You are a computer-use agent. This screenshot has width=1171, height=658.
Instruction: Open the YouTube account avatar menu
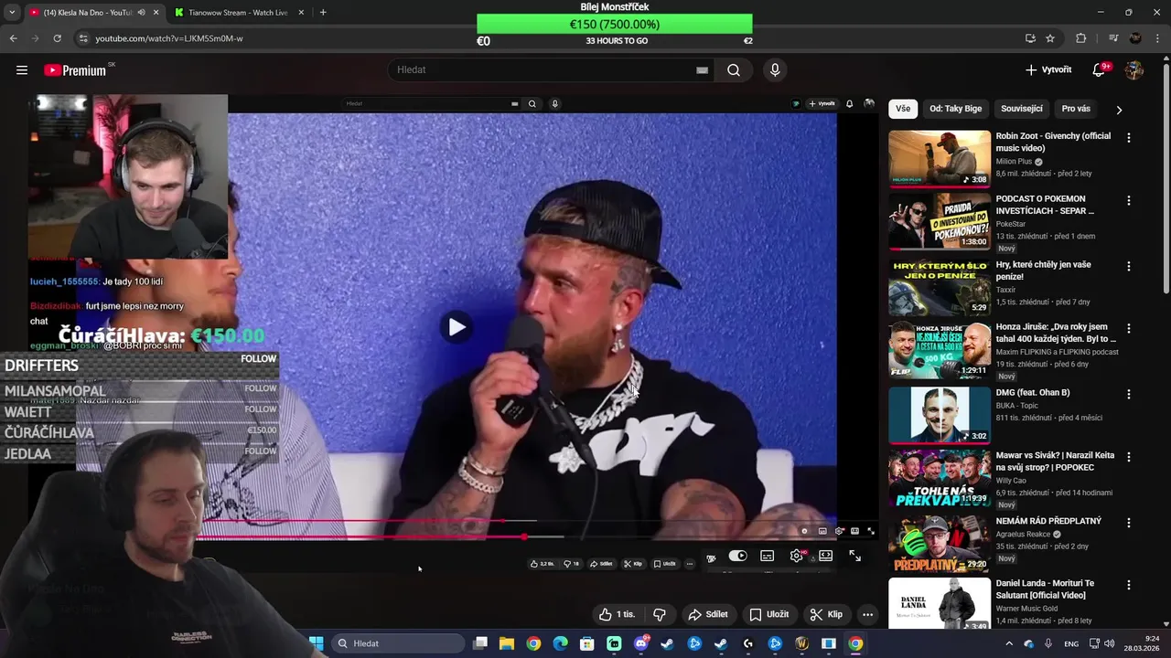(1134, 70)
